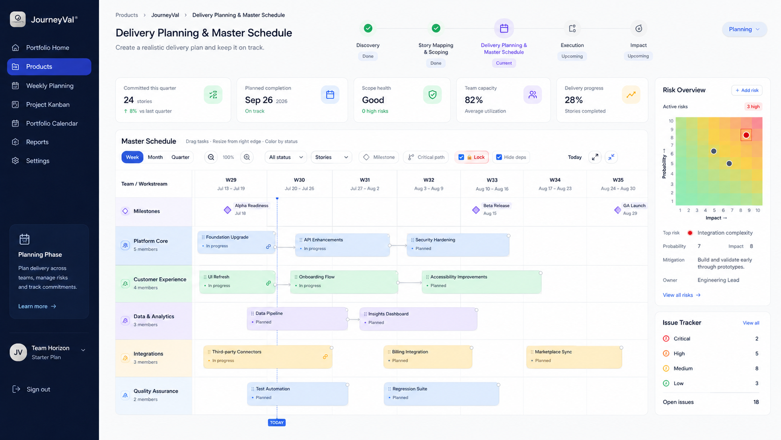Switch schedule to Week view
The height and width of the screenshot is (440, 781).
coord(132,157)
